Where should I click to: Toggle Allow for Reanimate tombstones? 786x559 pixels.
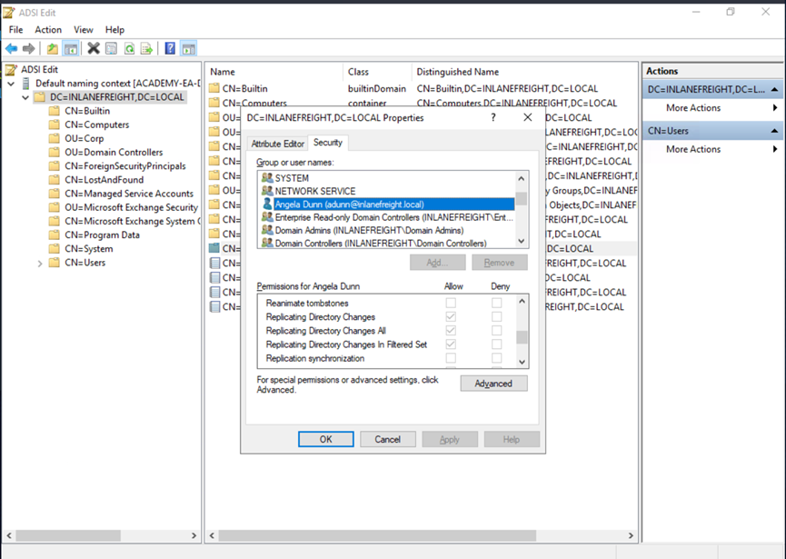click(451, 303)
